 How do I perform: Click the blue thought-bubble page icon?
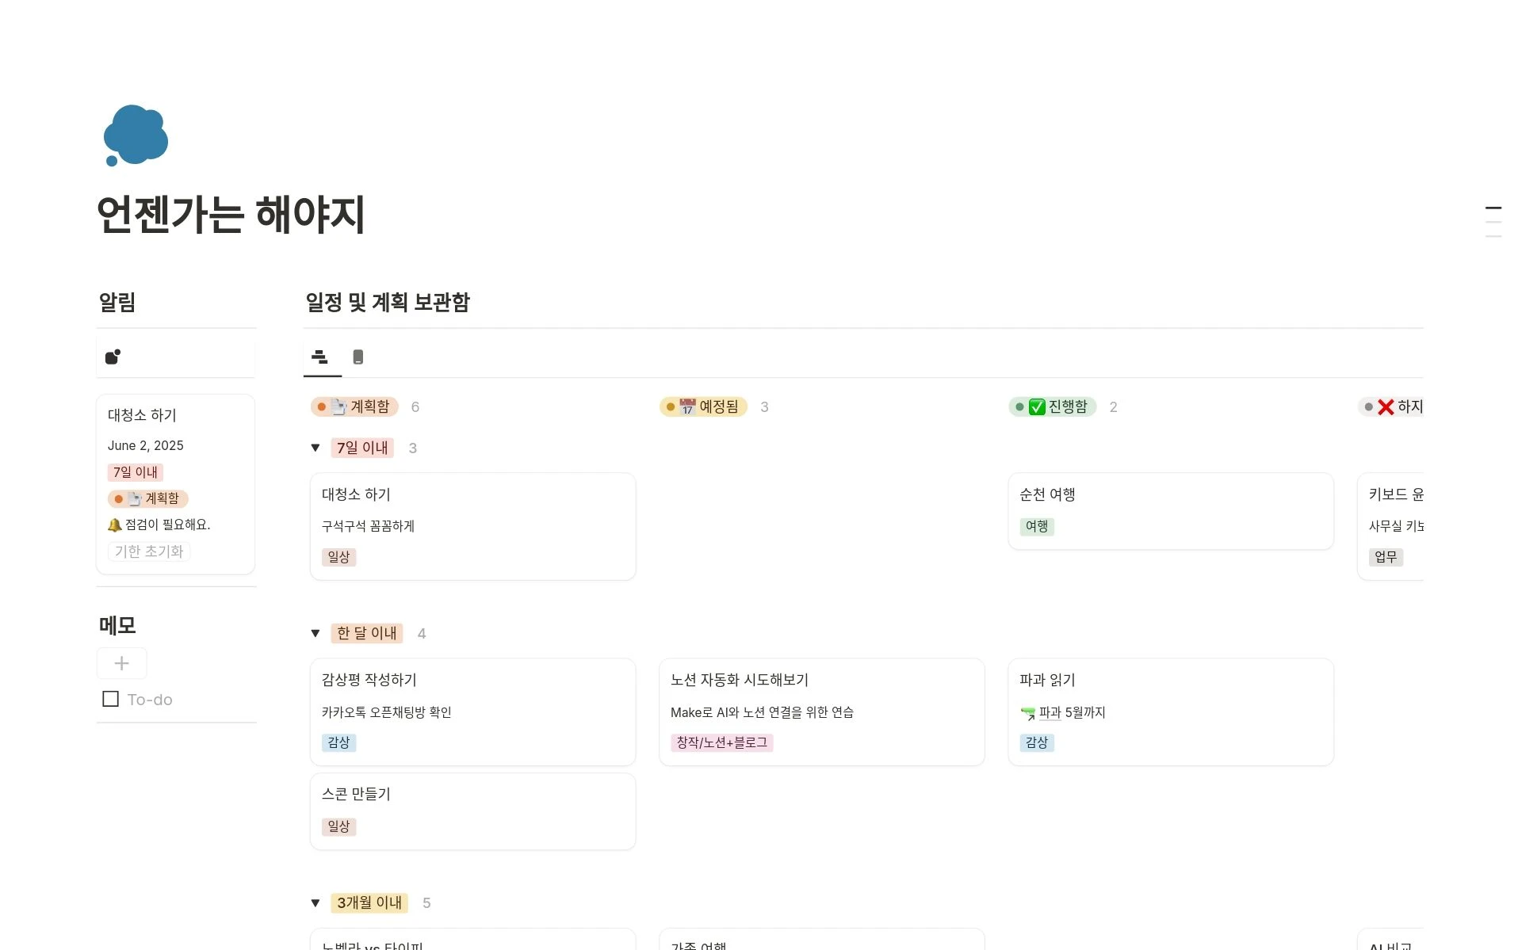[136, 135]
